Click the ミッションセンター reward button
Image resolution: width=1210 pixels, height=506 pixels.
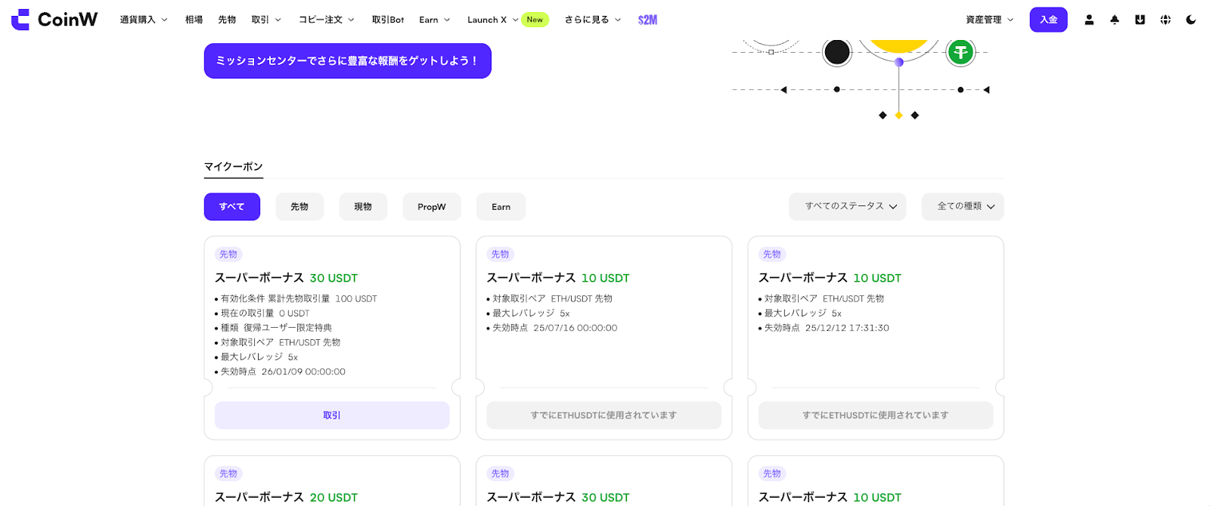click(x=348, y=60)
